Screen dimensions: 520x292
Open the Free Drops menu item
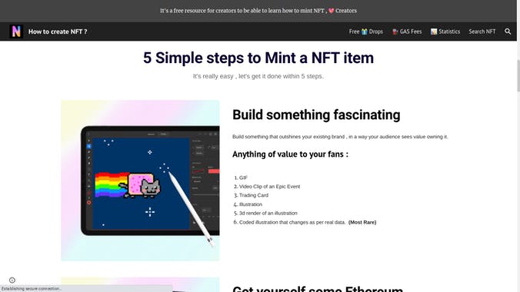366,32
